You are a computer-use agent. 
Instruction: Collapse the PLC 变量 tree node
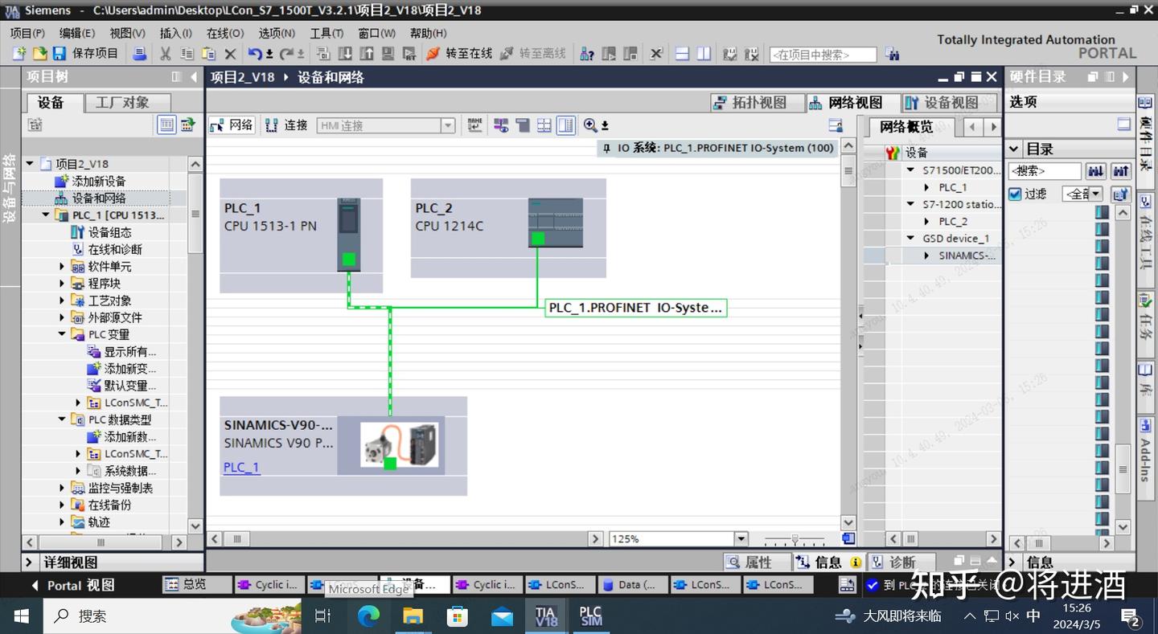(62, 334)
